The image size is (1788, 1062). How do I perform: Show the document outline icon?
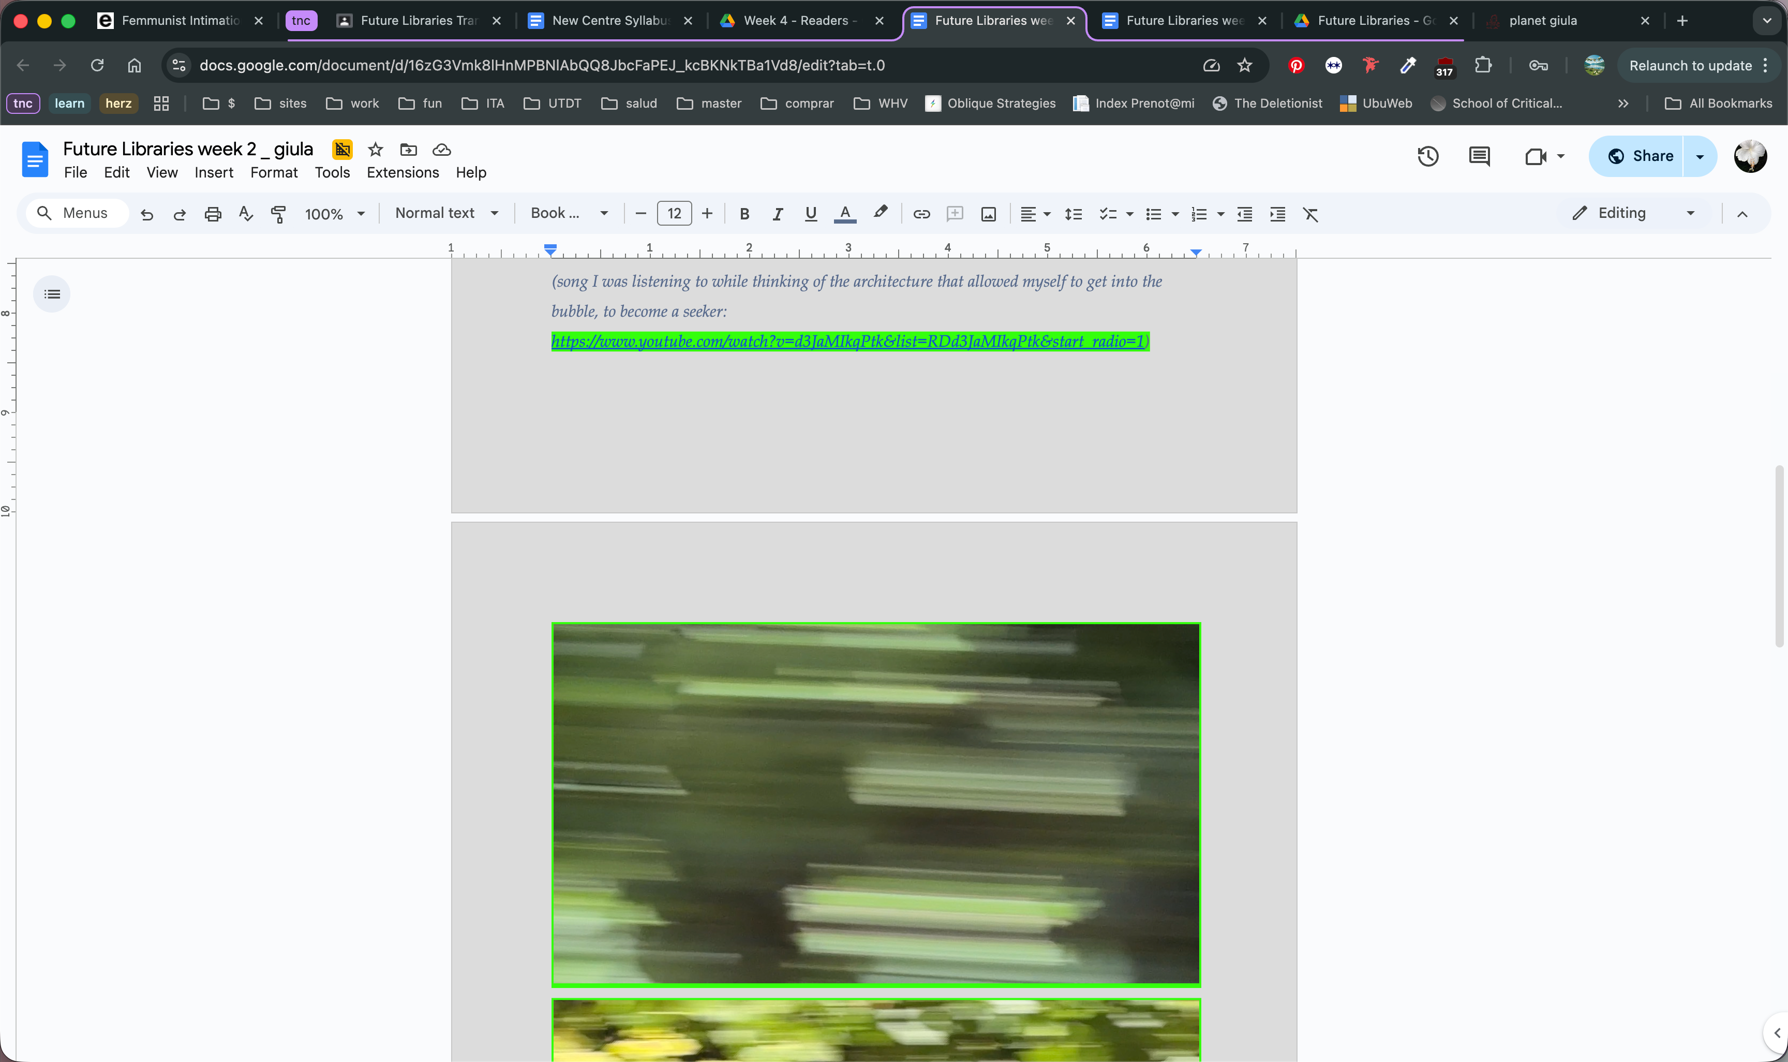coord(52,294)
